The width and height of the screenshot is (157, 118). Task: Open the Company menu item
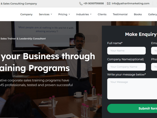26,14
